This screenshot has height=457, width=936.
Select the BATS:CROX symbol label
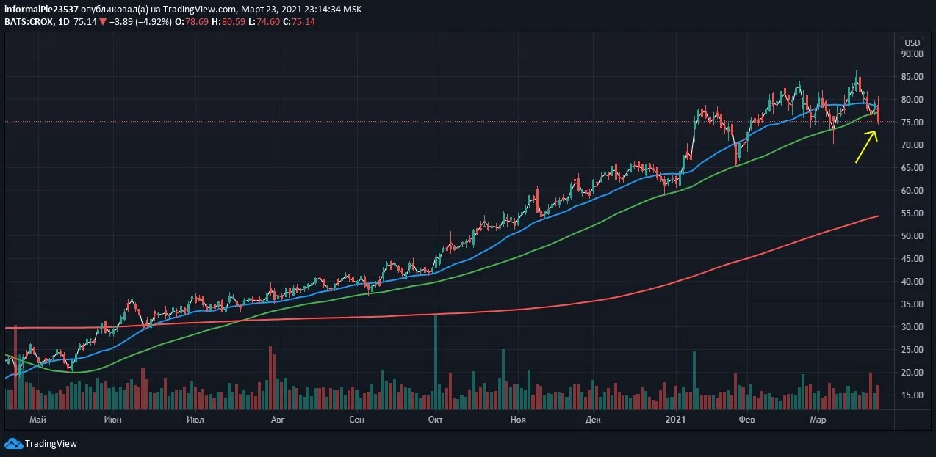[x=28, y=22]
